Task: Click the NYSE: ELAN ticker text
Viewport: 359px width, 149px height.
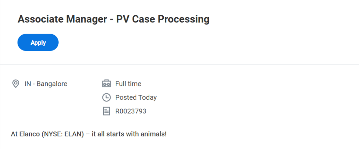Action: click(x=63, y=134)
